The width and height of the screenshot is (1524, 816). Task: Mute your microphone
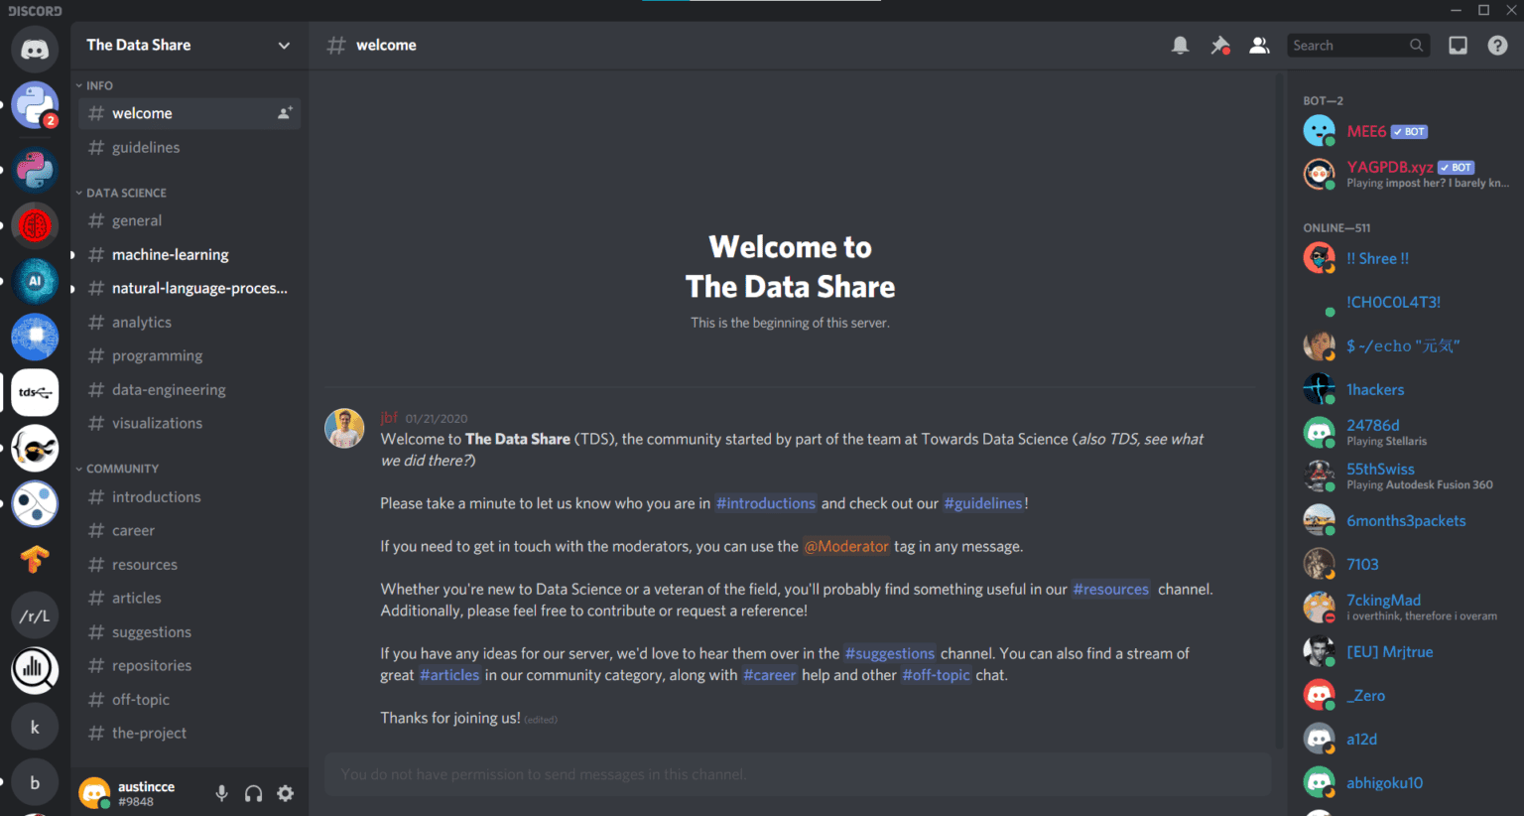click(x=221, y=793)
